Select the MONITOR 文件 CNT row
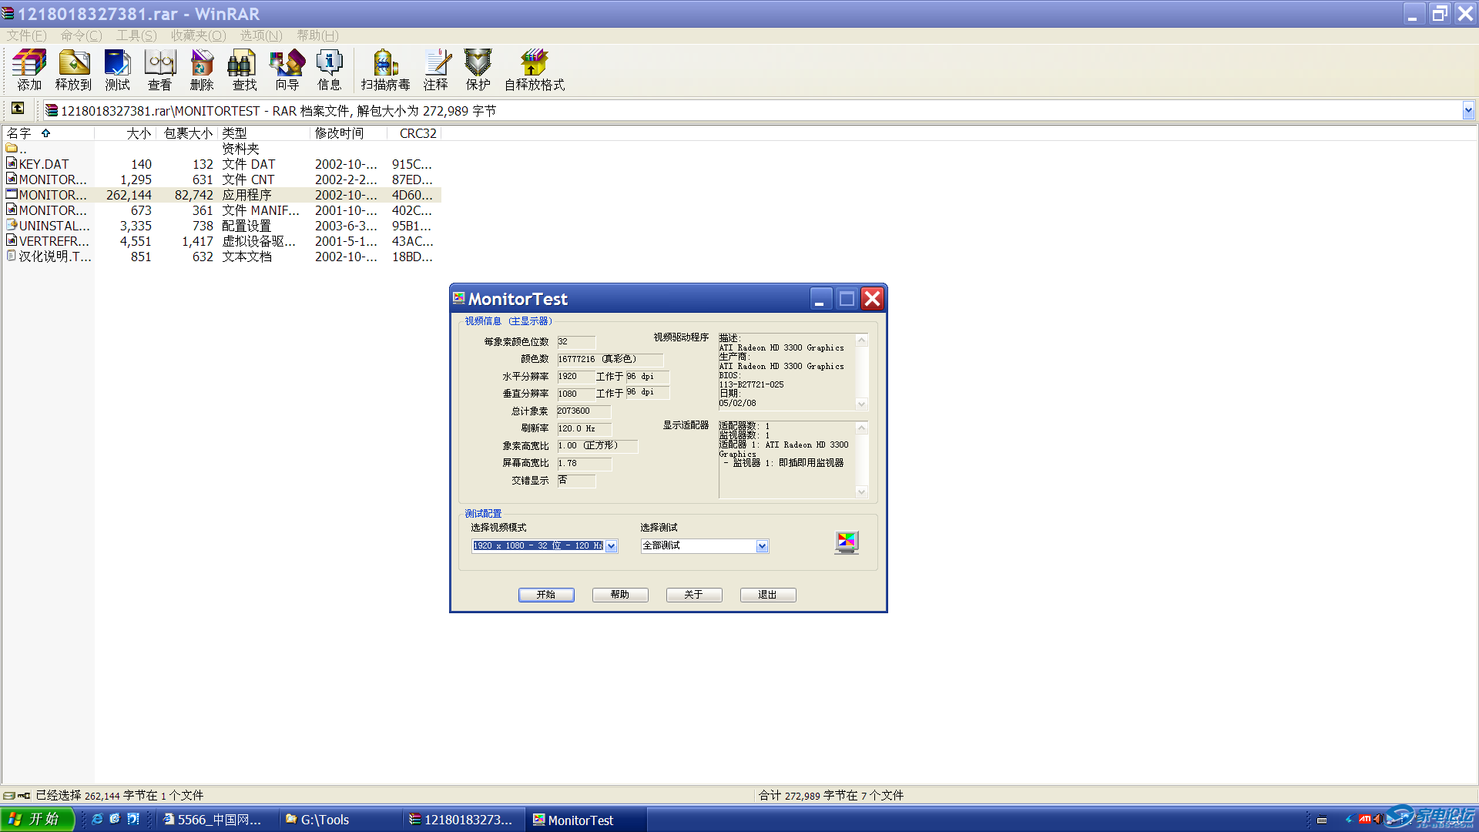Screen dimensions: 1479x832 (220, 179)
